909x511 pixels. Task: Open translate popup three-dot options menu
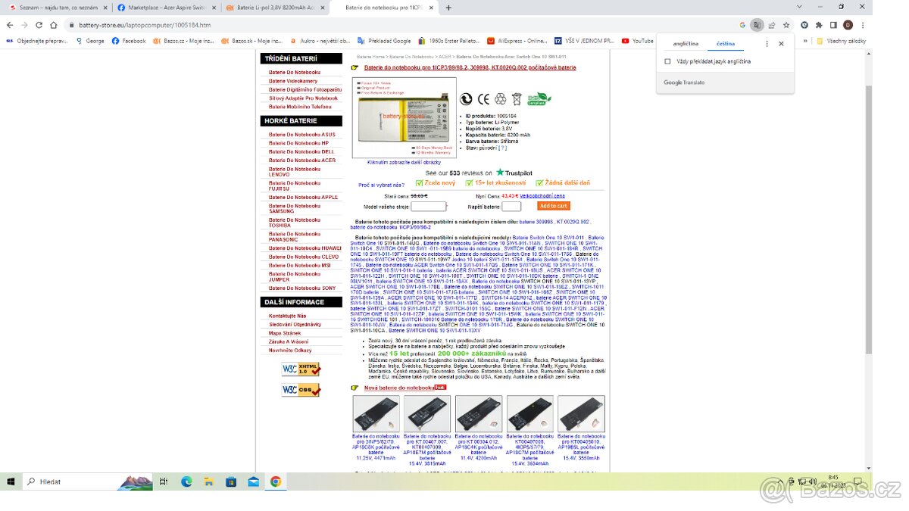pyautogui.click(x=767, y=44)
